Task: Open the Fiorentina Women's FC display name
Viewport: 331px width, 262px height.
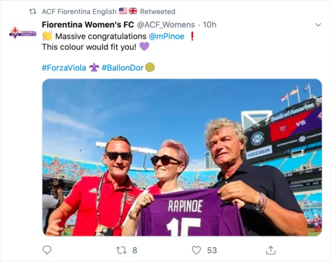Action: tap(88, 25)
